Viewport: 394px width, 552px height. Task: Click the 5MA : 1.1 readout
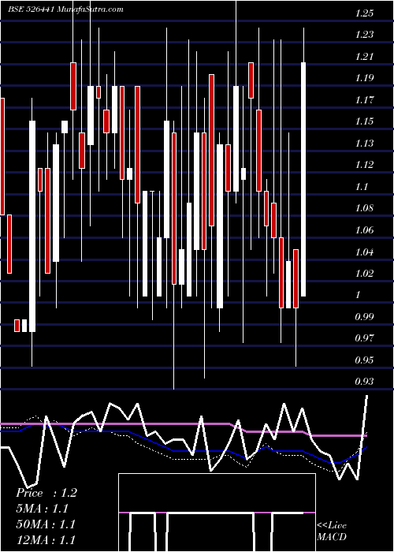point(42,509)
